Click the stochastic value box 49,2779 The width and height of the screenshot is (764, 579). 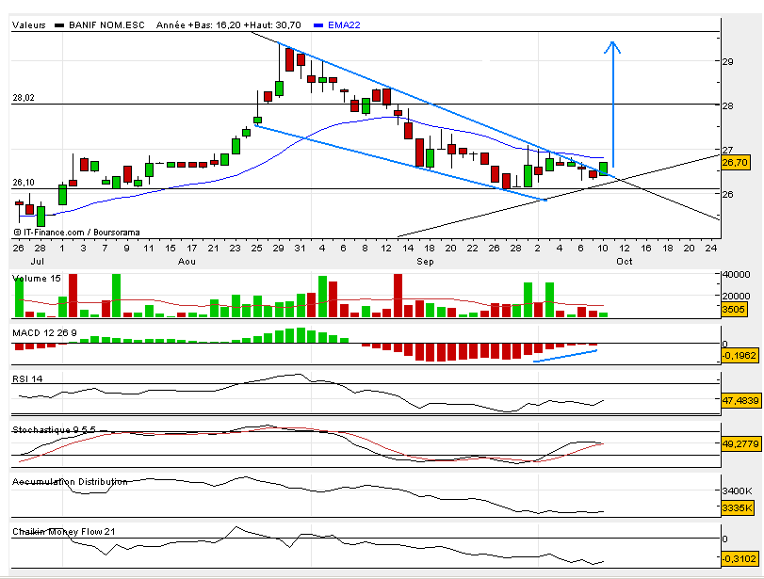pyautogui.click(x=740, y=443)
